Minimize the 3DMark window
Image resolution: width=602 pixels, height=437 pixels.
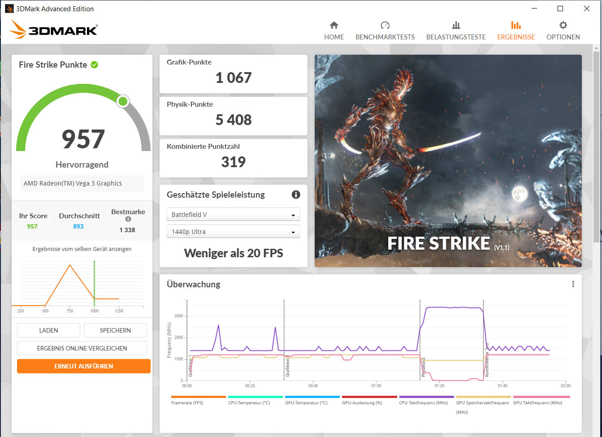tap(534, 9)
